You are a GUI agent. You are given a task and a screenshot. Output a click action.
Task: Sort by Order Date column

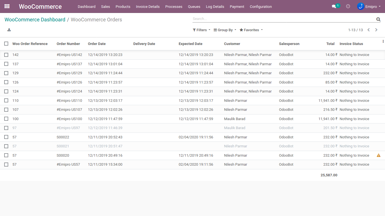coord(97,44)
